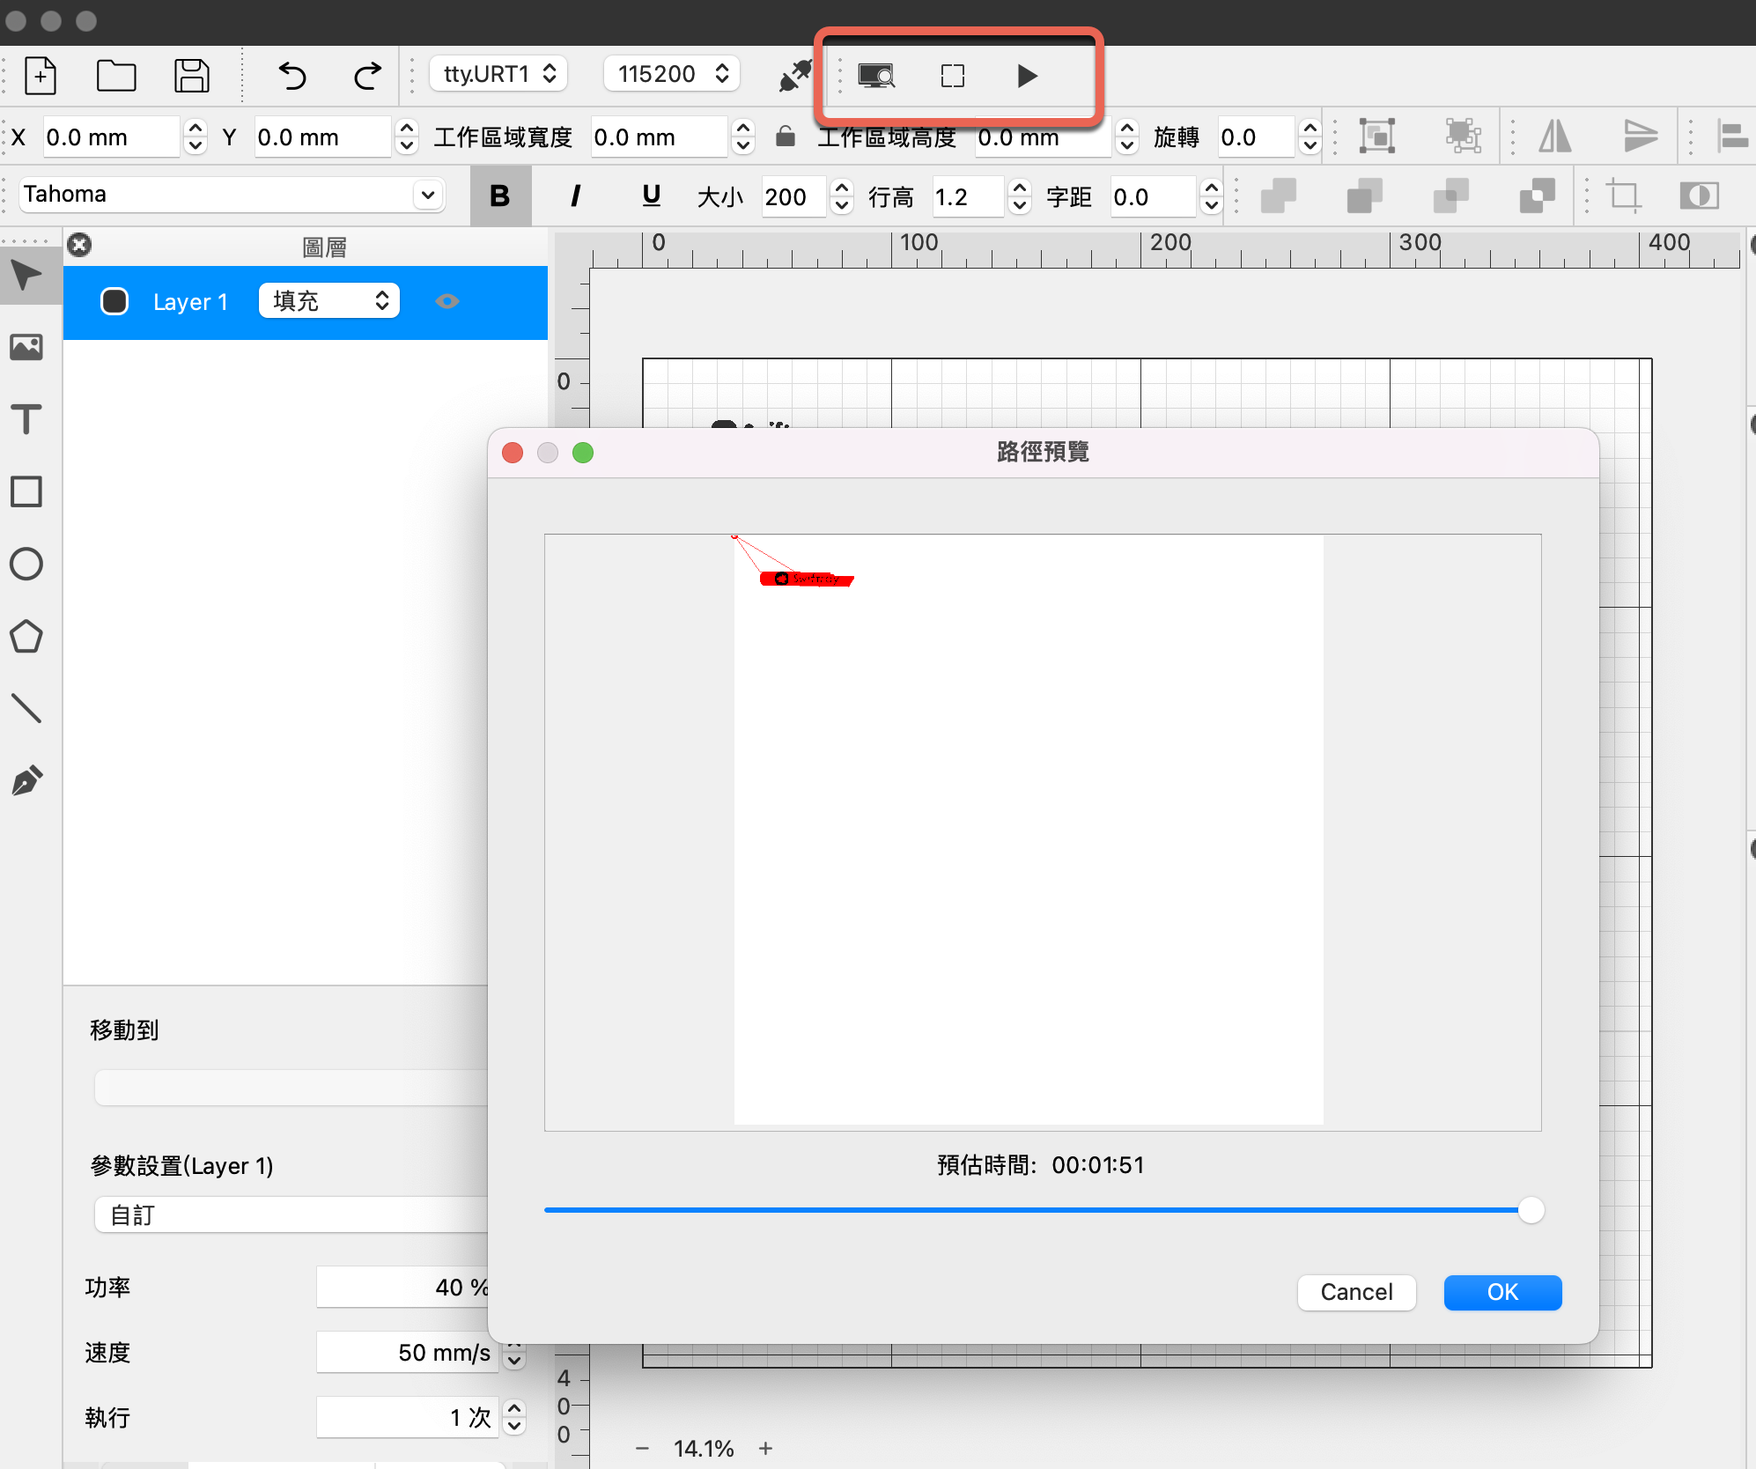Select the Polygon shape tool
The width and height of the screenshot is (1756, 1469).
click(x=26, y=637)
